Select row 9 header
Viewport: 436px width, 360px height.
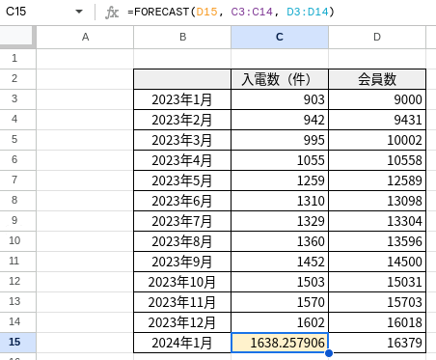pos(17,221)
